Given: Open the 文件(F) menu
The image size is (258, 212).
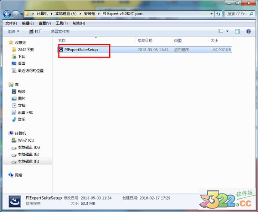Looking at the screenshot, I should tap(11, 23).
